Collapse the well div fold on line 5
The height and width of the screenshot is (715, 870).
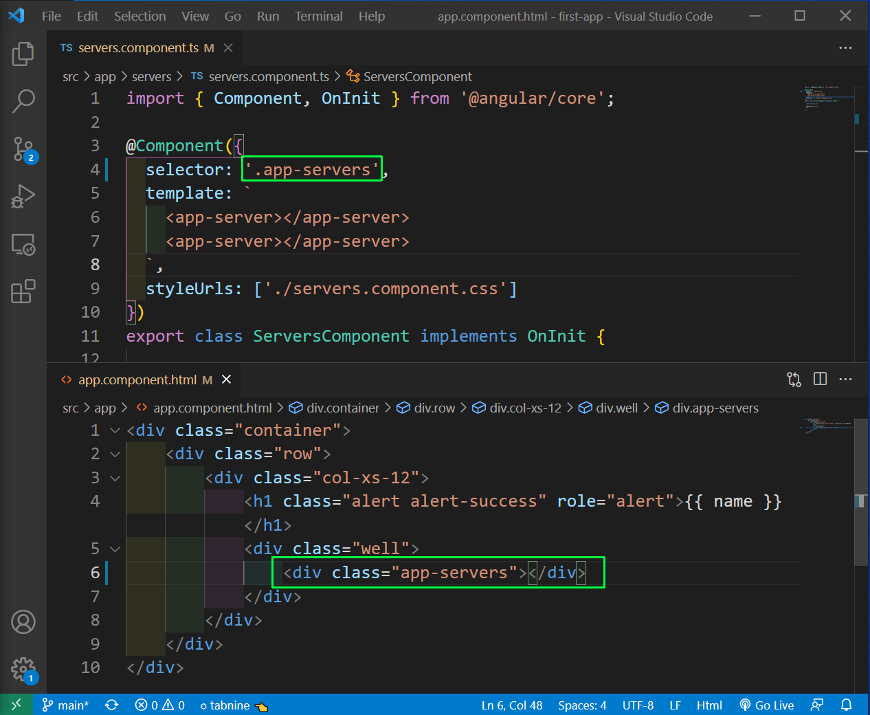115,549
